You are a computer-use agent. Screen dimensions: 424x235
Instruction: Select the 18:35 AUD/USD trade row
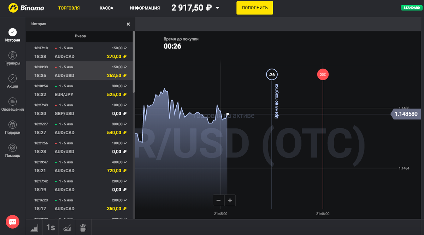(x=79, y=70)
